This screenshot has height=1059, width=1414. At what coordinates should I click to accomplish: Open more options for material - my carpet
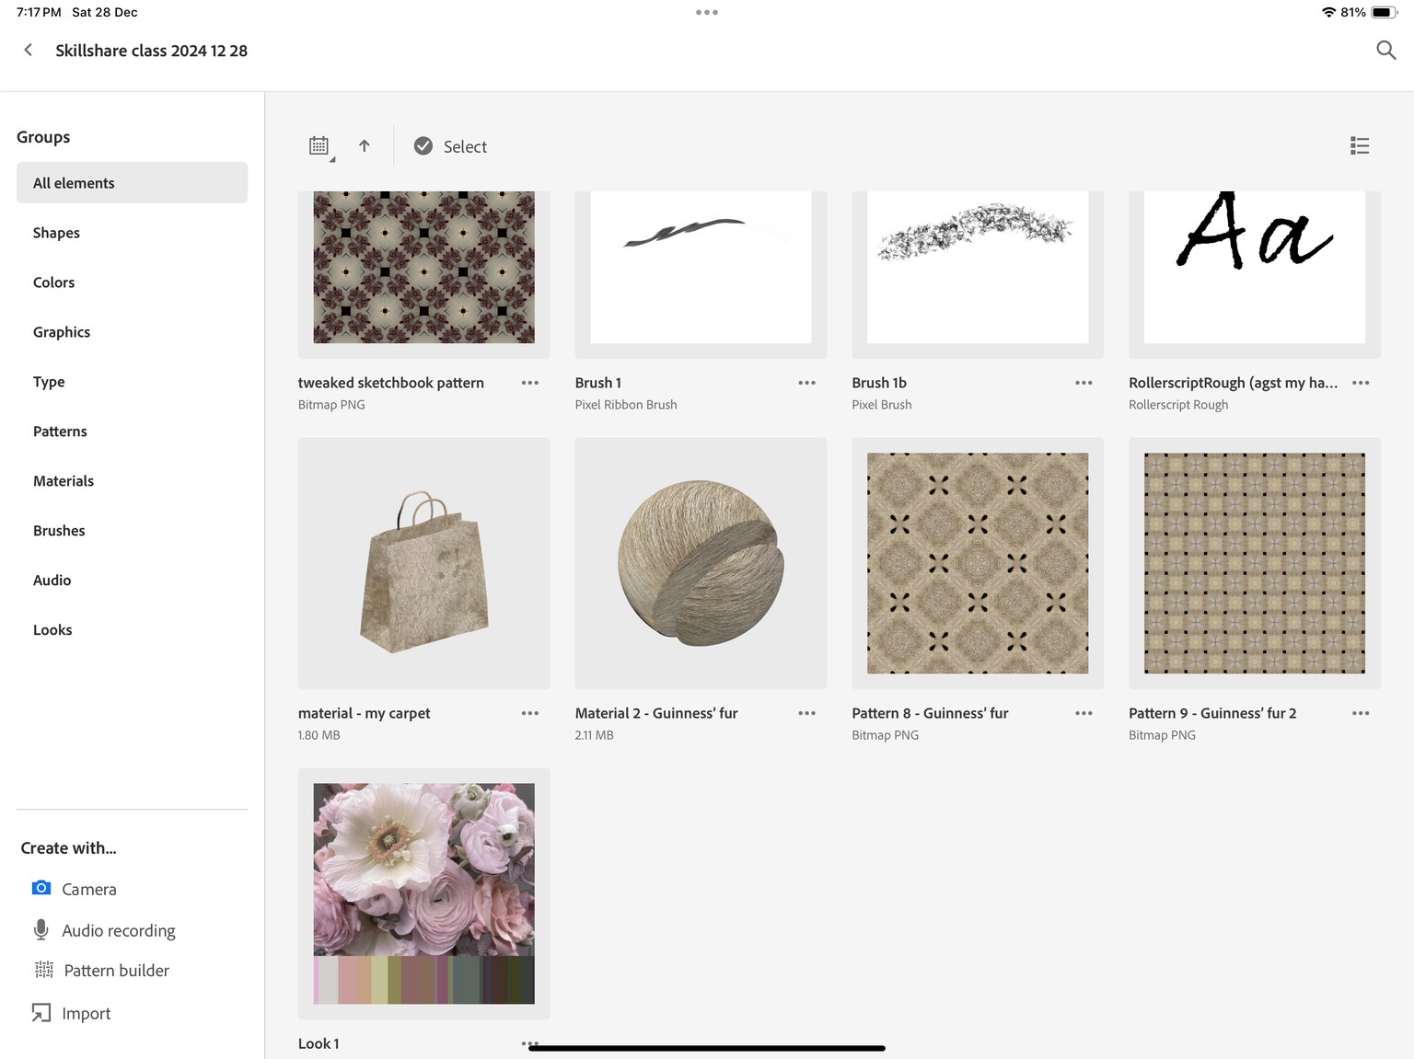(530, 713)
